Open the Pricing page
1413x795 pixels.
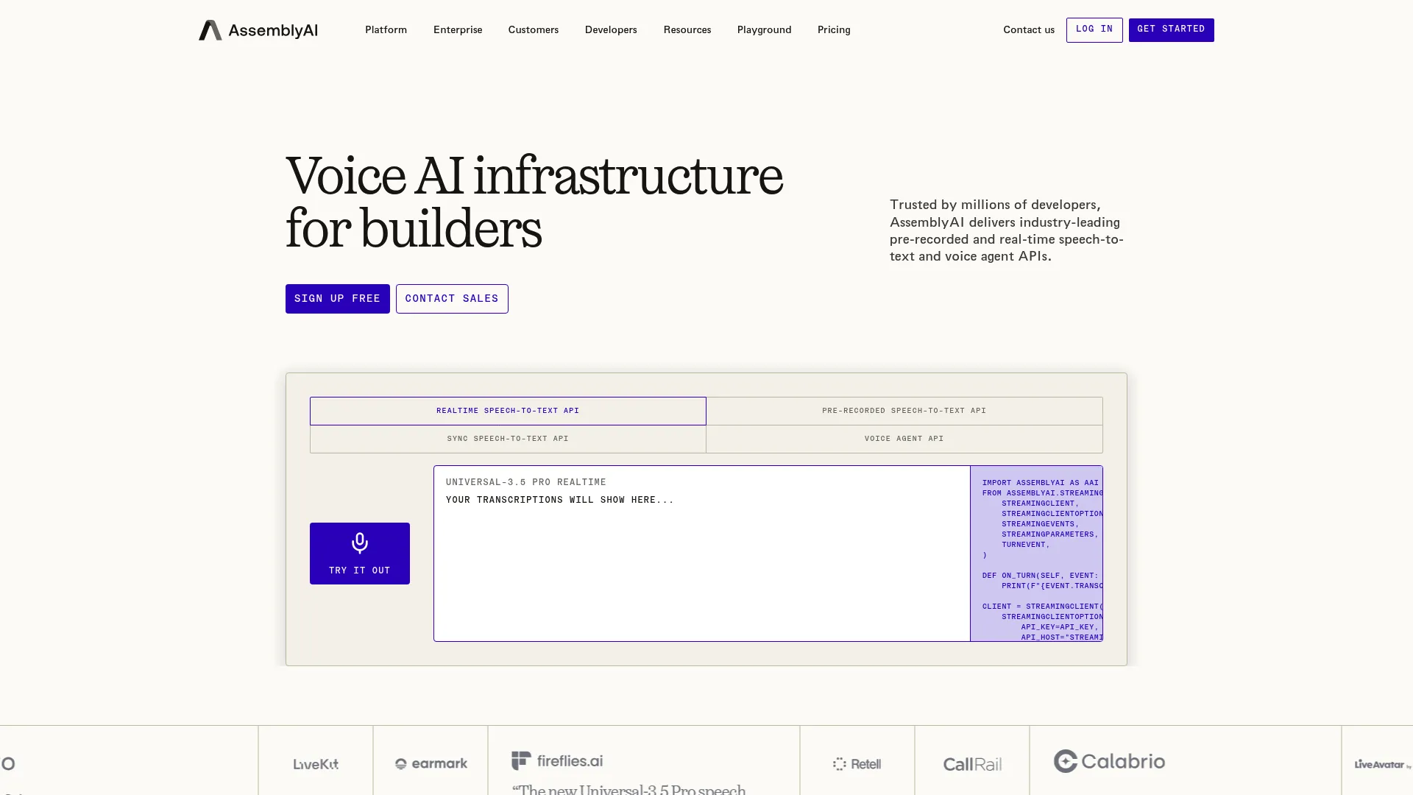pyautogui.click(x=834, y=30)
